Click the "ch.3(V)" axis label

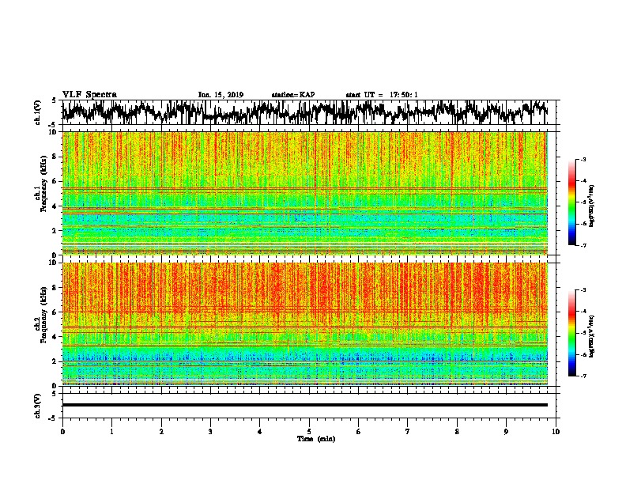tap(38, 406)
